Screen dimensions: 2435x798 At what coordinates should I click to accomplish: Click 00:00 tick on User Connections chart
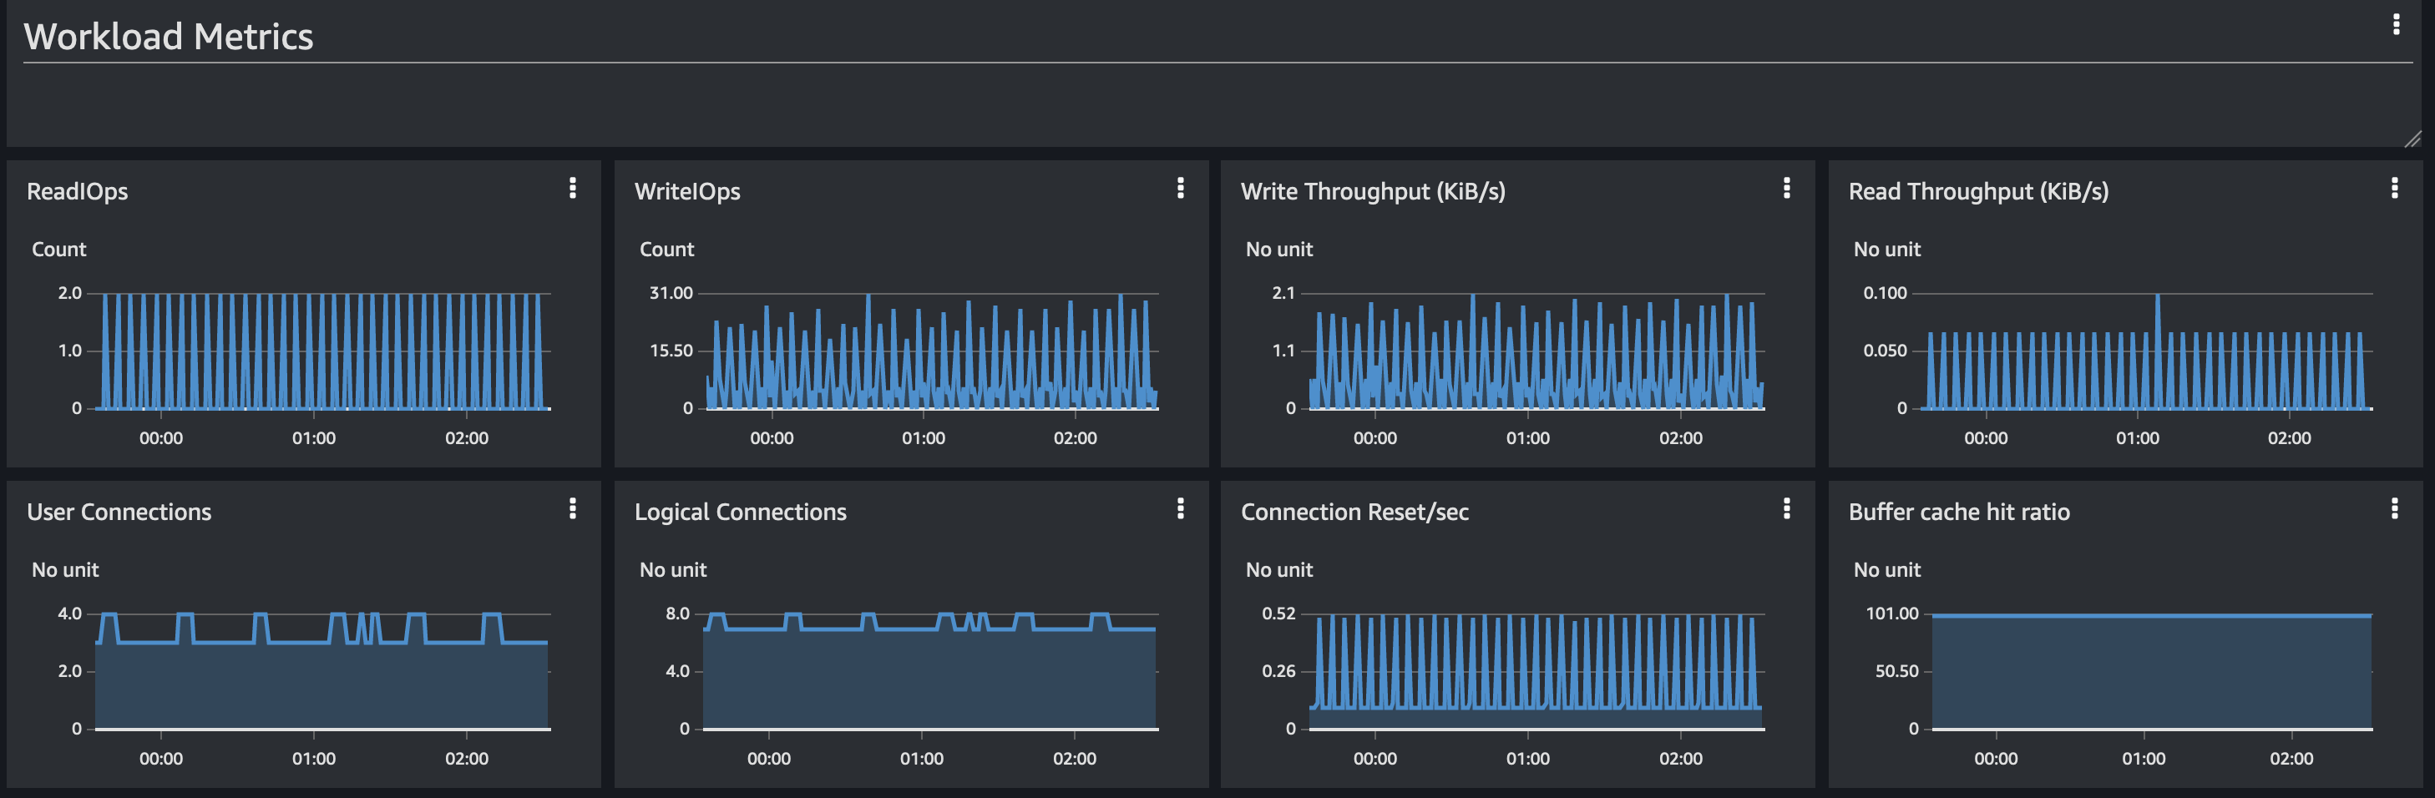point(160,758)
